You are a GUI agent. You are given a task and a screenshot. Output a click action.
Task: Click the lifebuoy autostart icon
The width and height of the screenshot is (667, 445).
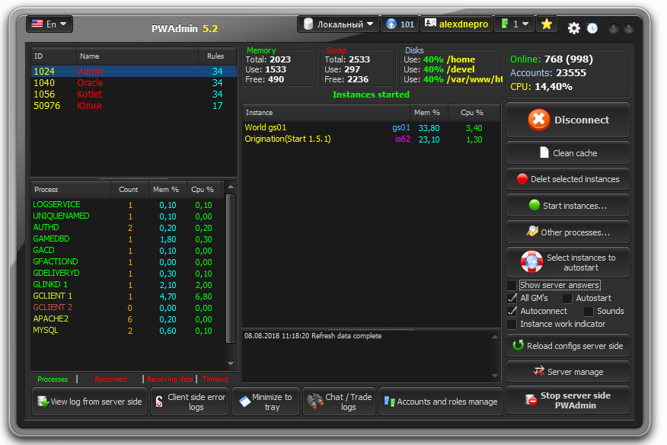coord(531,262)
